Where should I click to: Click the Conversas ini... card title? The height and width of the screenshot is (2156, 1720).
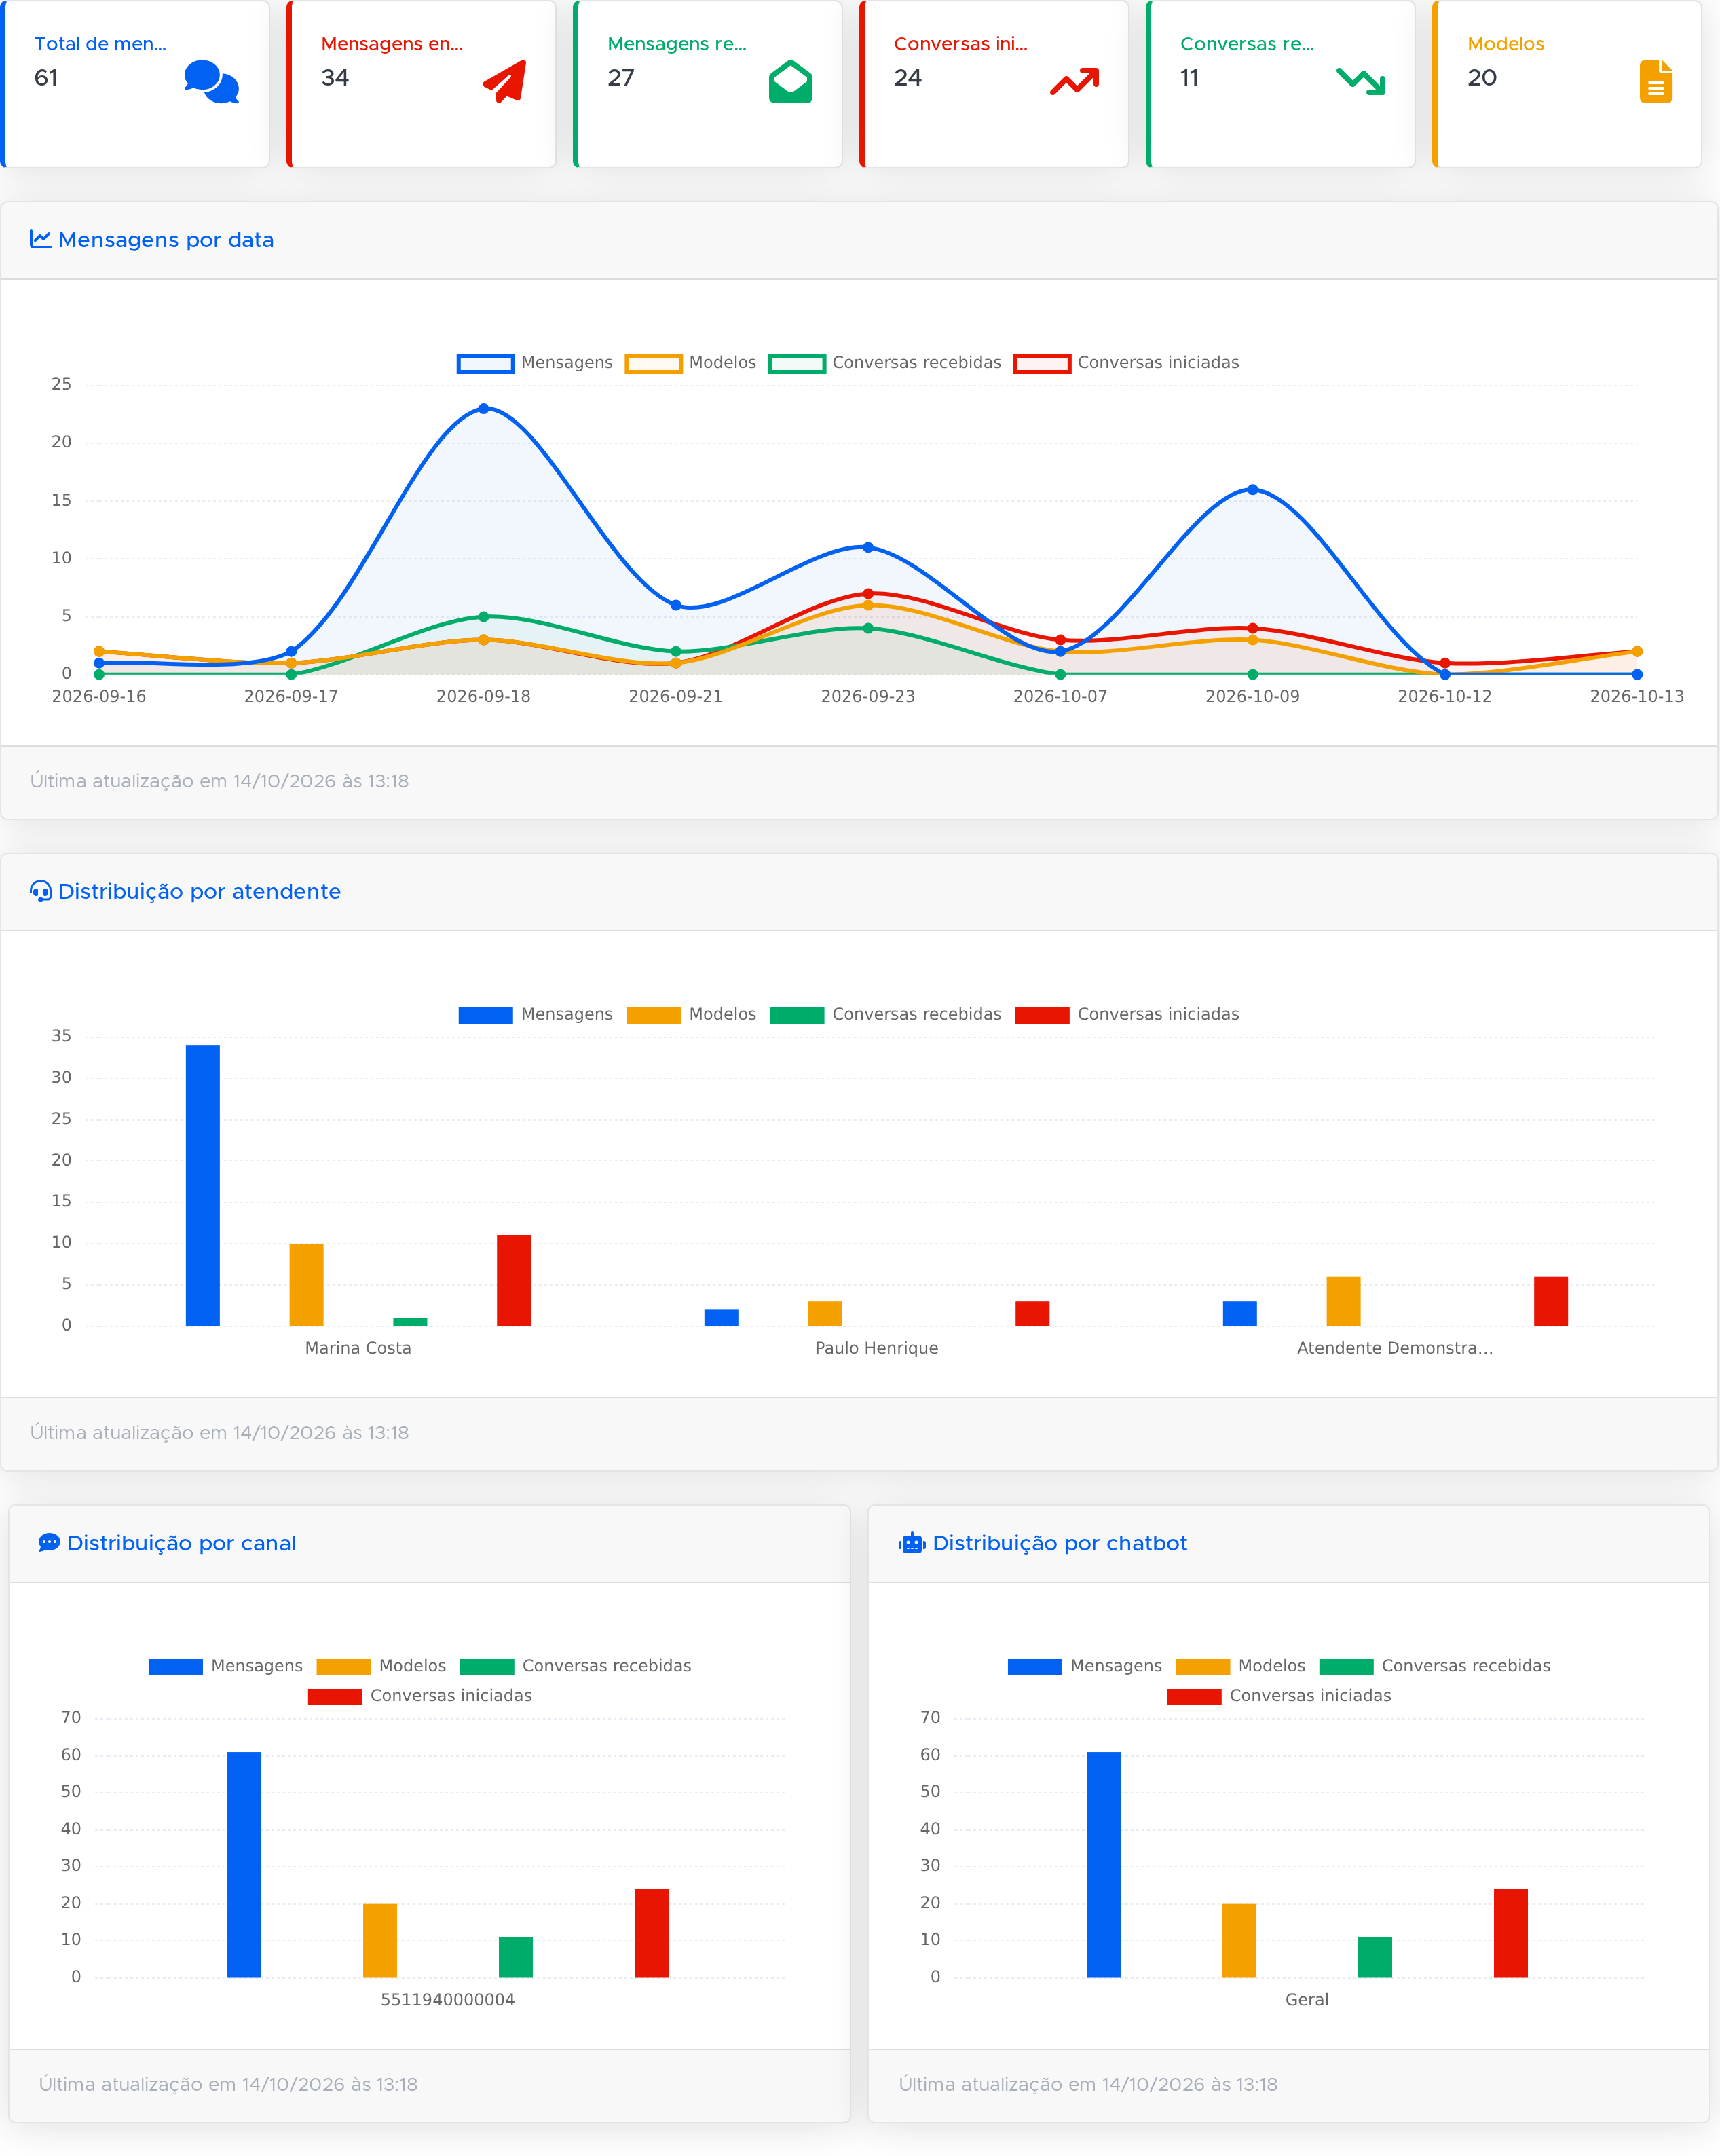click(x=961, y=44)
